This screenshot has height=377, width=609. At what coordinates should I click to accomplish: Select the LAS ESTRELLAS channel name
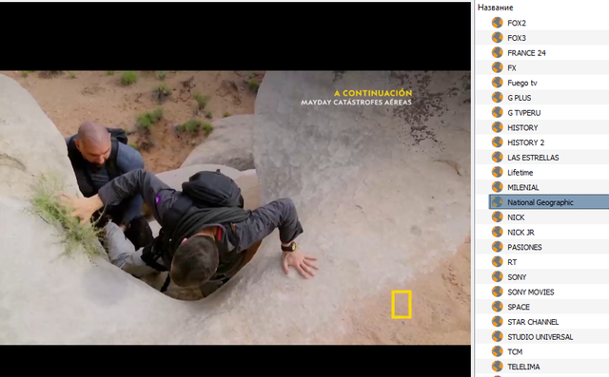533,158
